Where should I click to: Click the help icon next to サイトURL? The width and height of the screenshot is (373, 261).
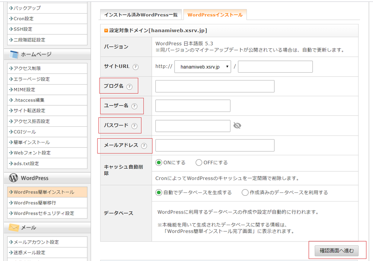pyautogui.click(x=136, y=67)
